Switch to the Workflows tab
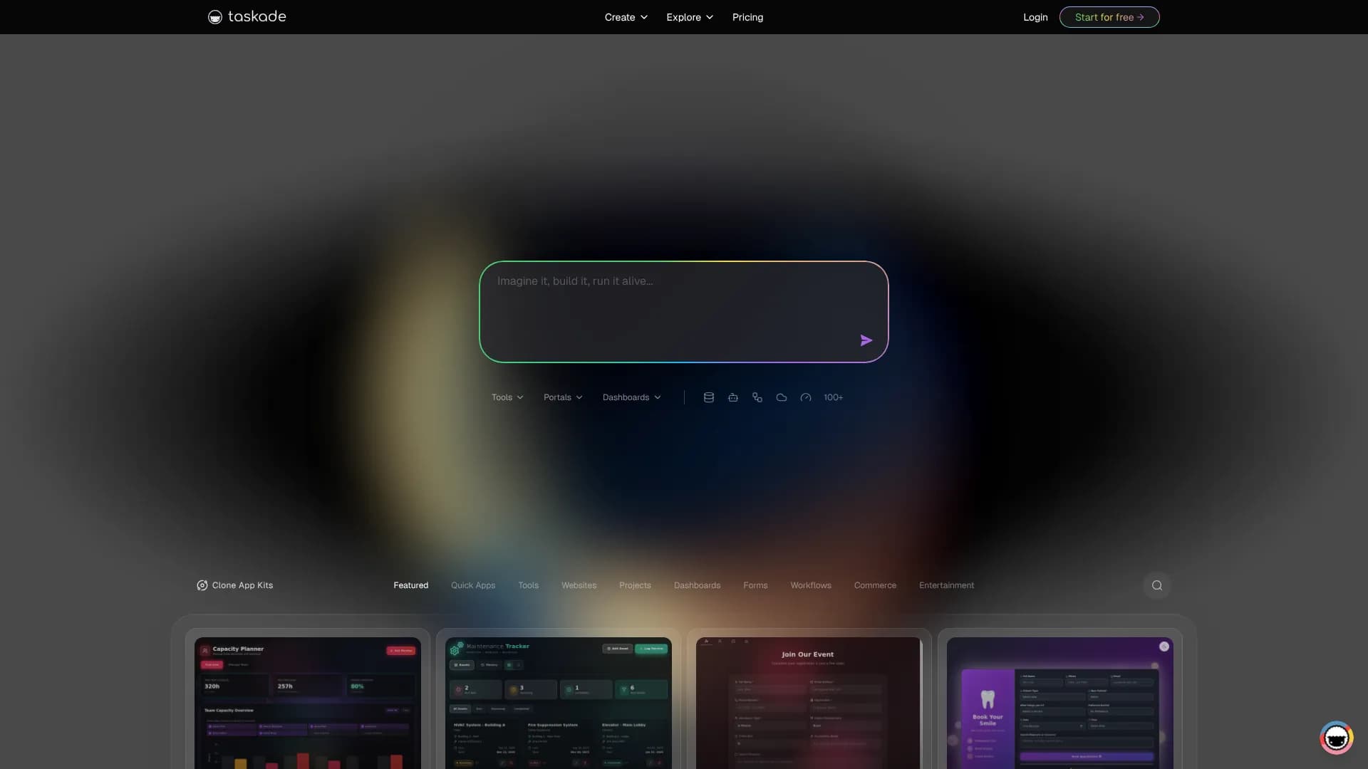 (811, 585)
